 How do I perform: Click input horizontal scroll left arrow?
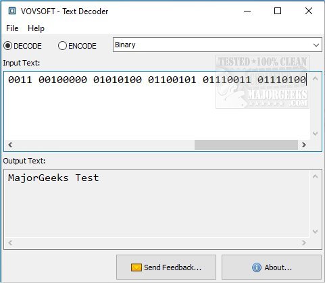pyautogui.click(x=10, y=145)
